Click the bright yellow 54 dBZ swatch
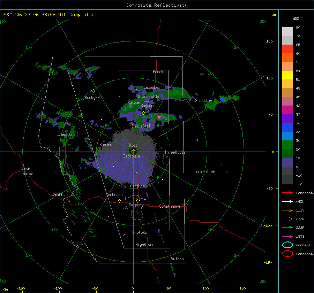 point(287,75)
